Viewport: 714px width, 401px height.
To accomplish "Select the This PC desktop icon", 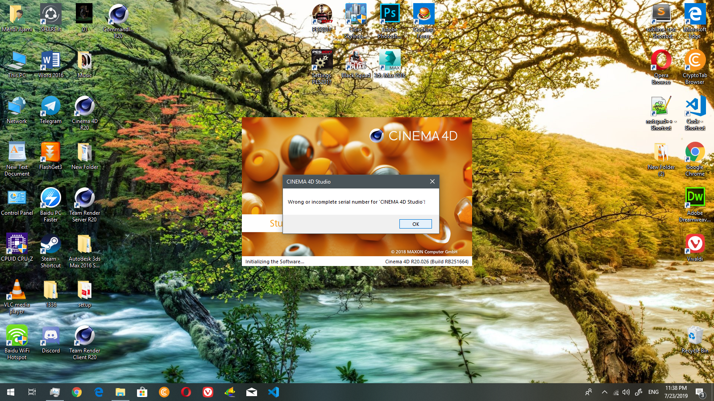I will [x=17, y=64].
